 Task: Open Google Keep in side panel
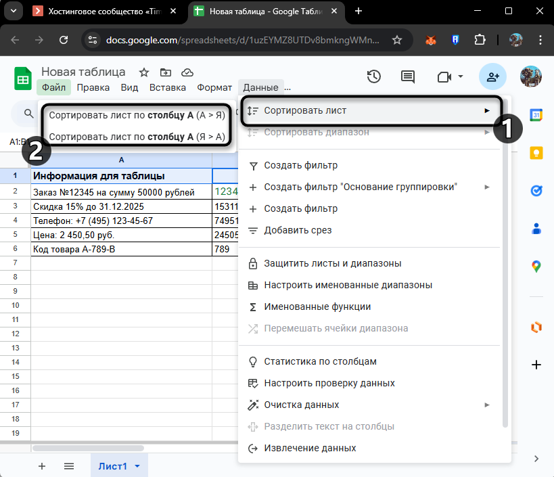(536, 152)
